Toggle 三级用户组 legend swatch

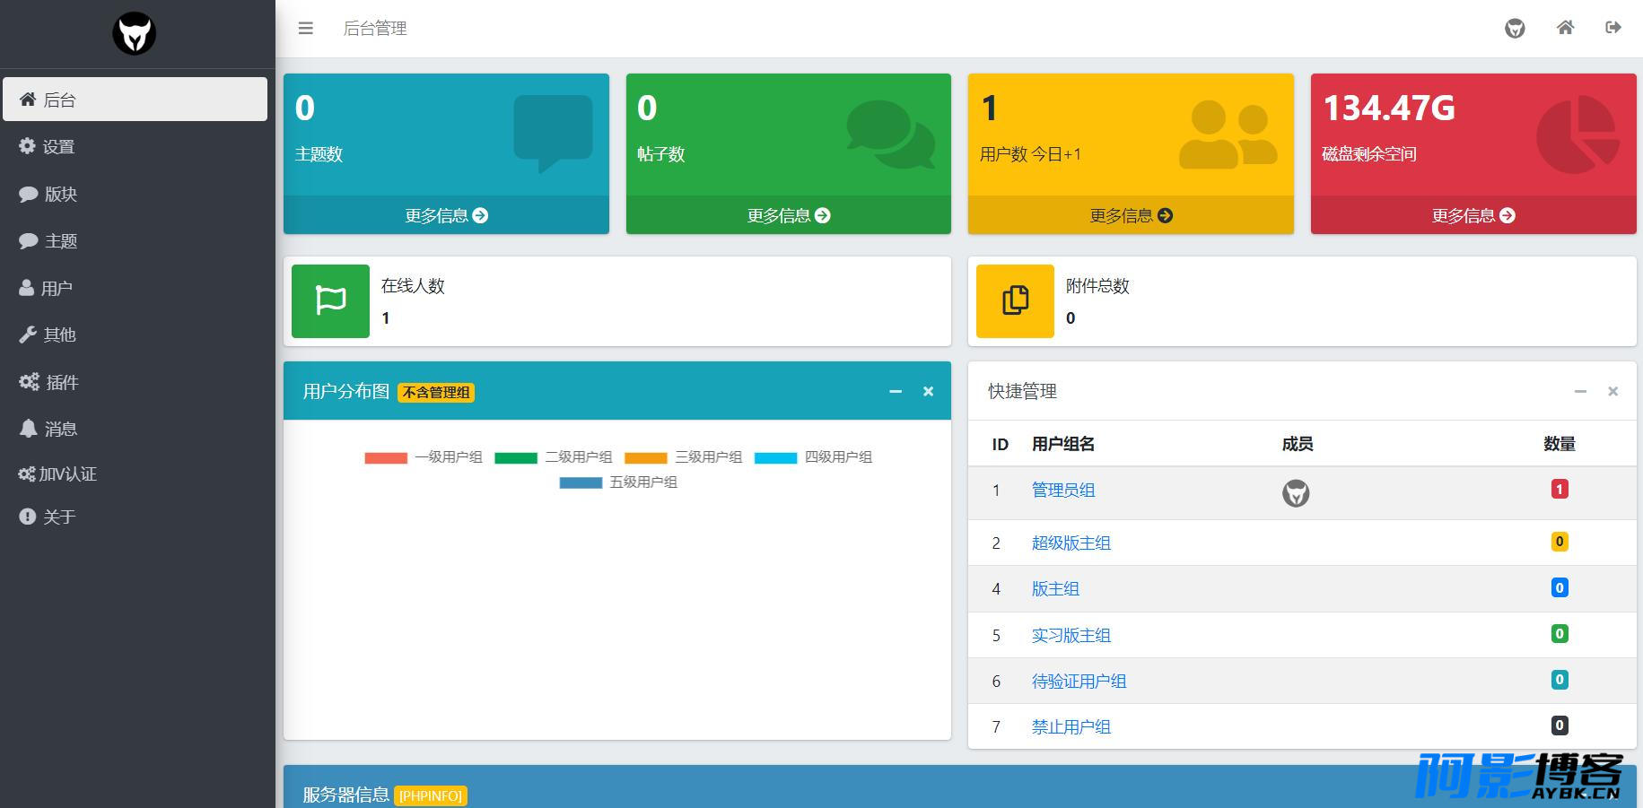click(646, 457)
